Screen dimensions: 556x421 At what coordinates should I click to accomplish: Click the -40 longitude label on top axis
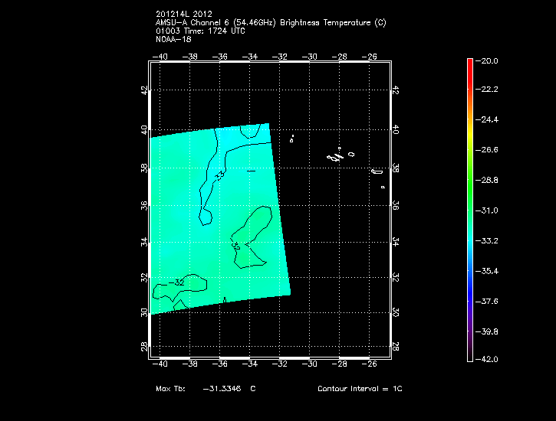pyautogui.click(x=161, y=57)
